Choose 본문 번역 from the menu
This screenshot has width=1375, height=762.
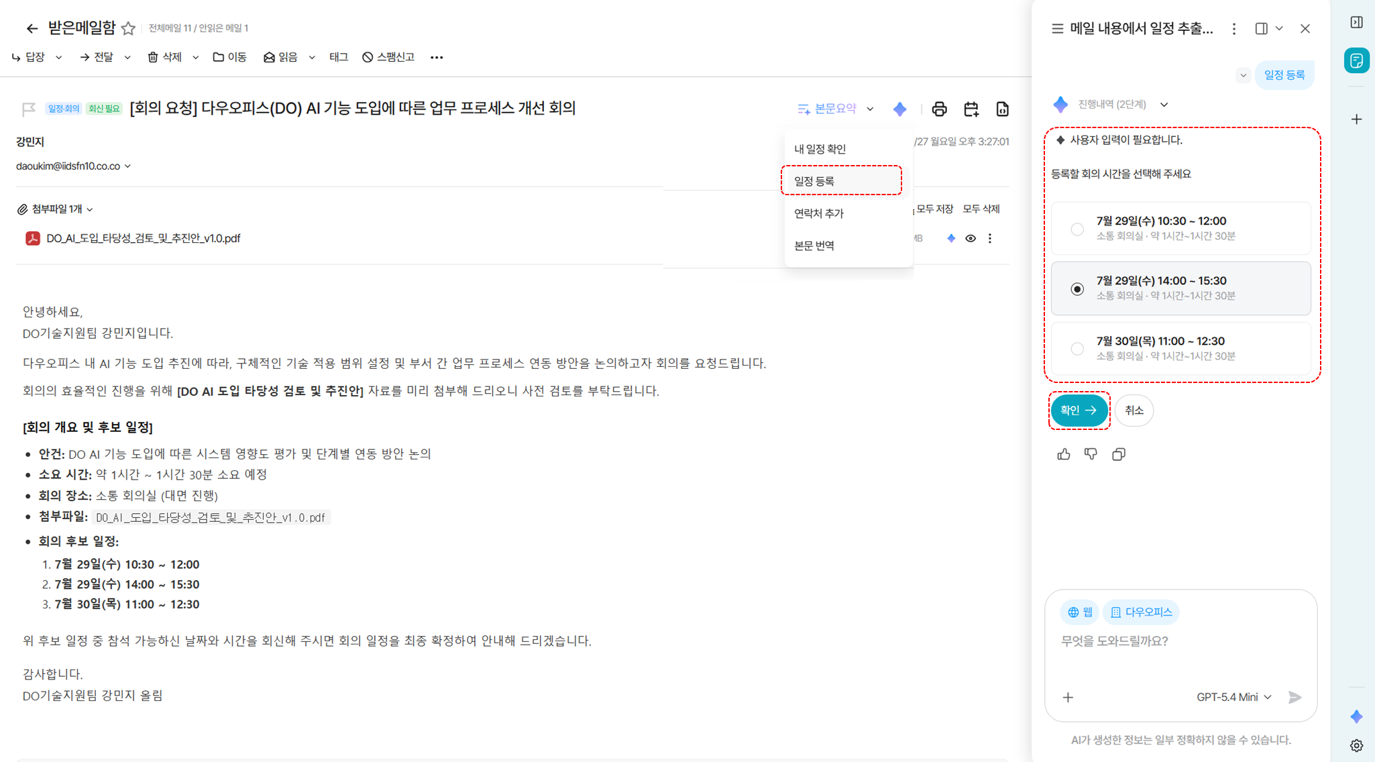pos(849,246)
